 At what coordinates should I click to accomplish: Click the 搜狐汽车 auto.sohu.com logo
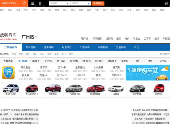coord(8,37)
